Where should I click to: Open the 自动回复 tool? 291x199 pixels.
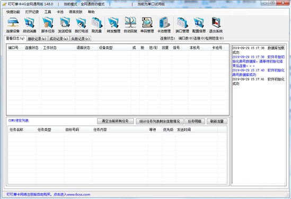tap(130, 25)
